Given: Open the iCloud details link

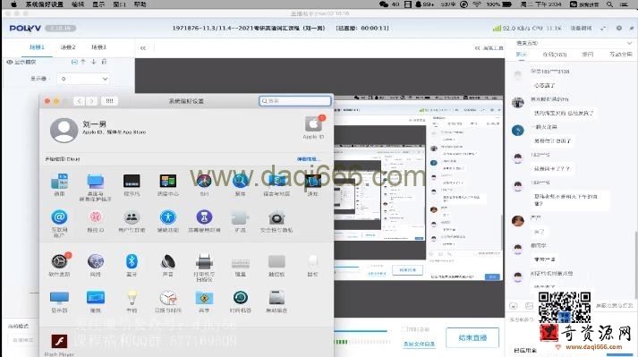Looking at the screenshot, I should coord(308,159).
